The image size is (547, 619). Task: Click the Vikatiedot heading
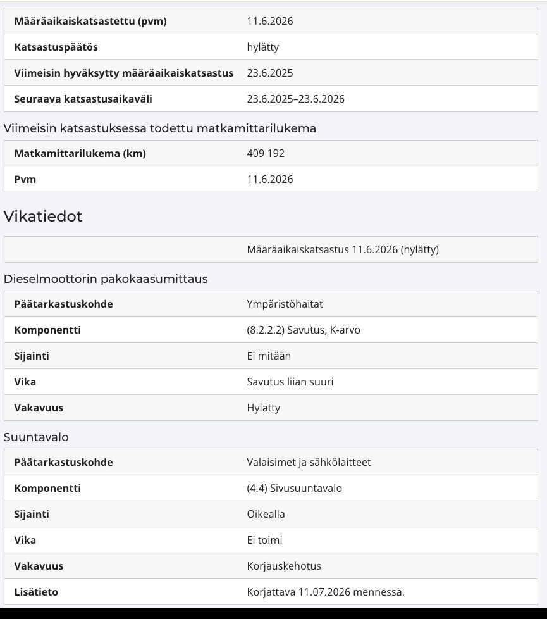43,216
